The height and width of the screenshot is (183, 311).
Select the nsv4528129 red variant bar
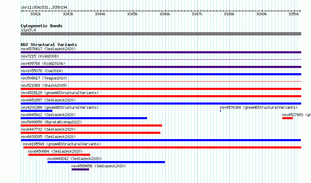click(161, 96)
